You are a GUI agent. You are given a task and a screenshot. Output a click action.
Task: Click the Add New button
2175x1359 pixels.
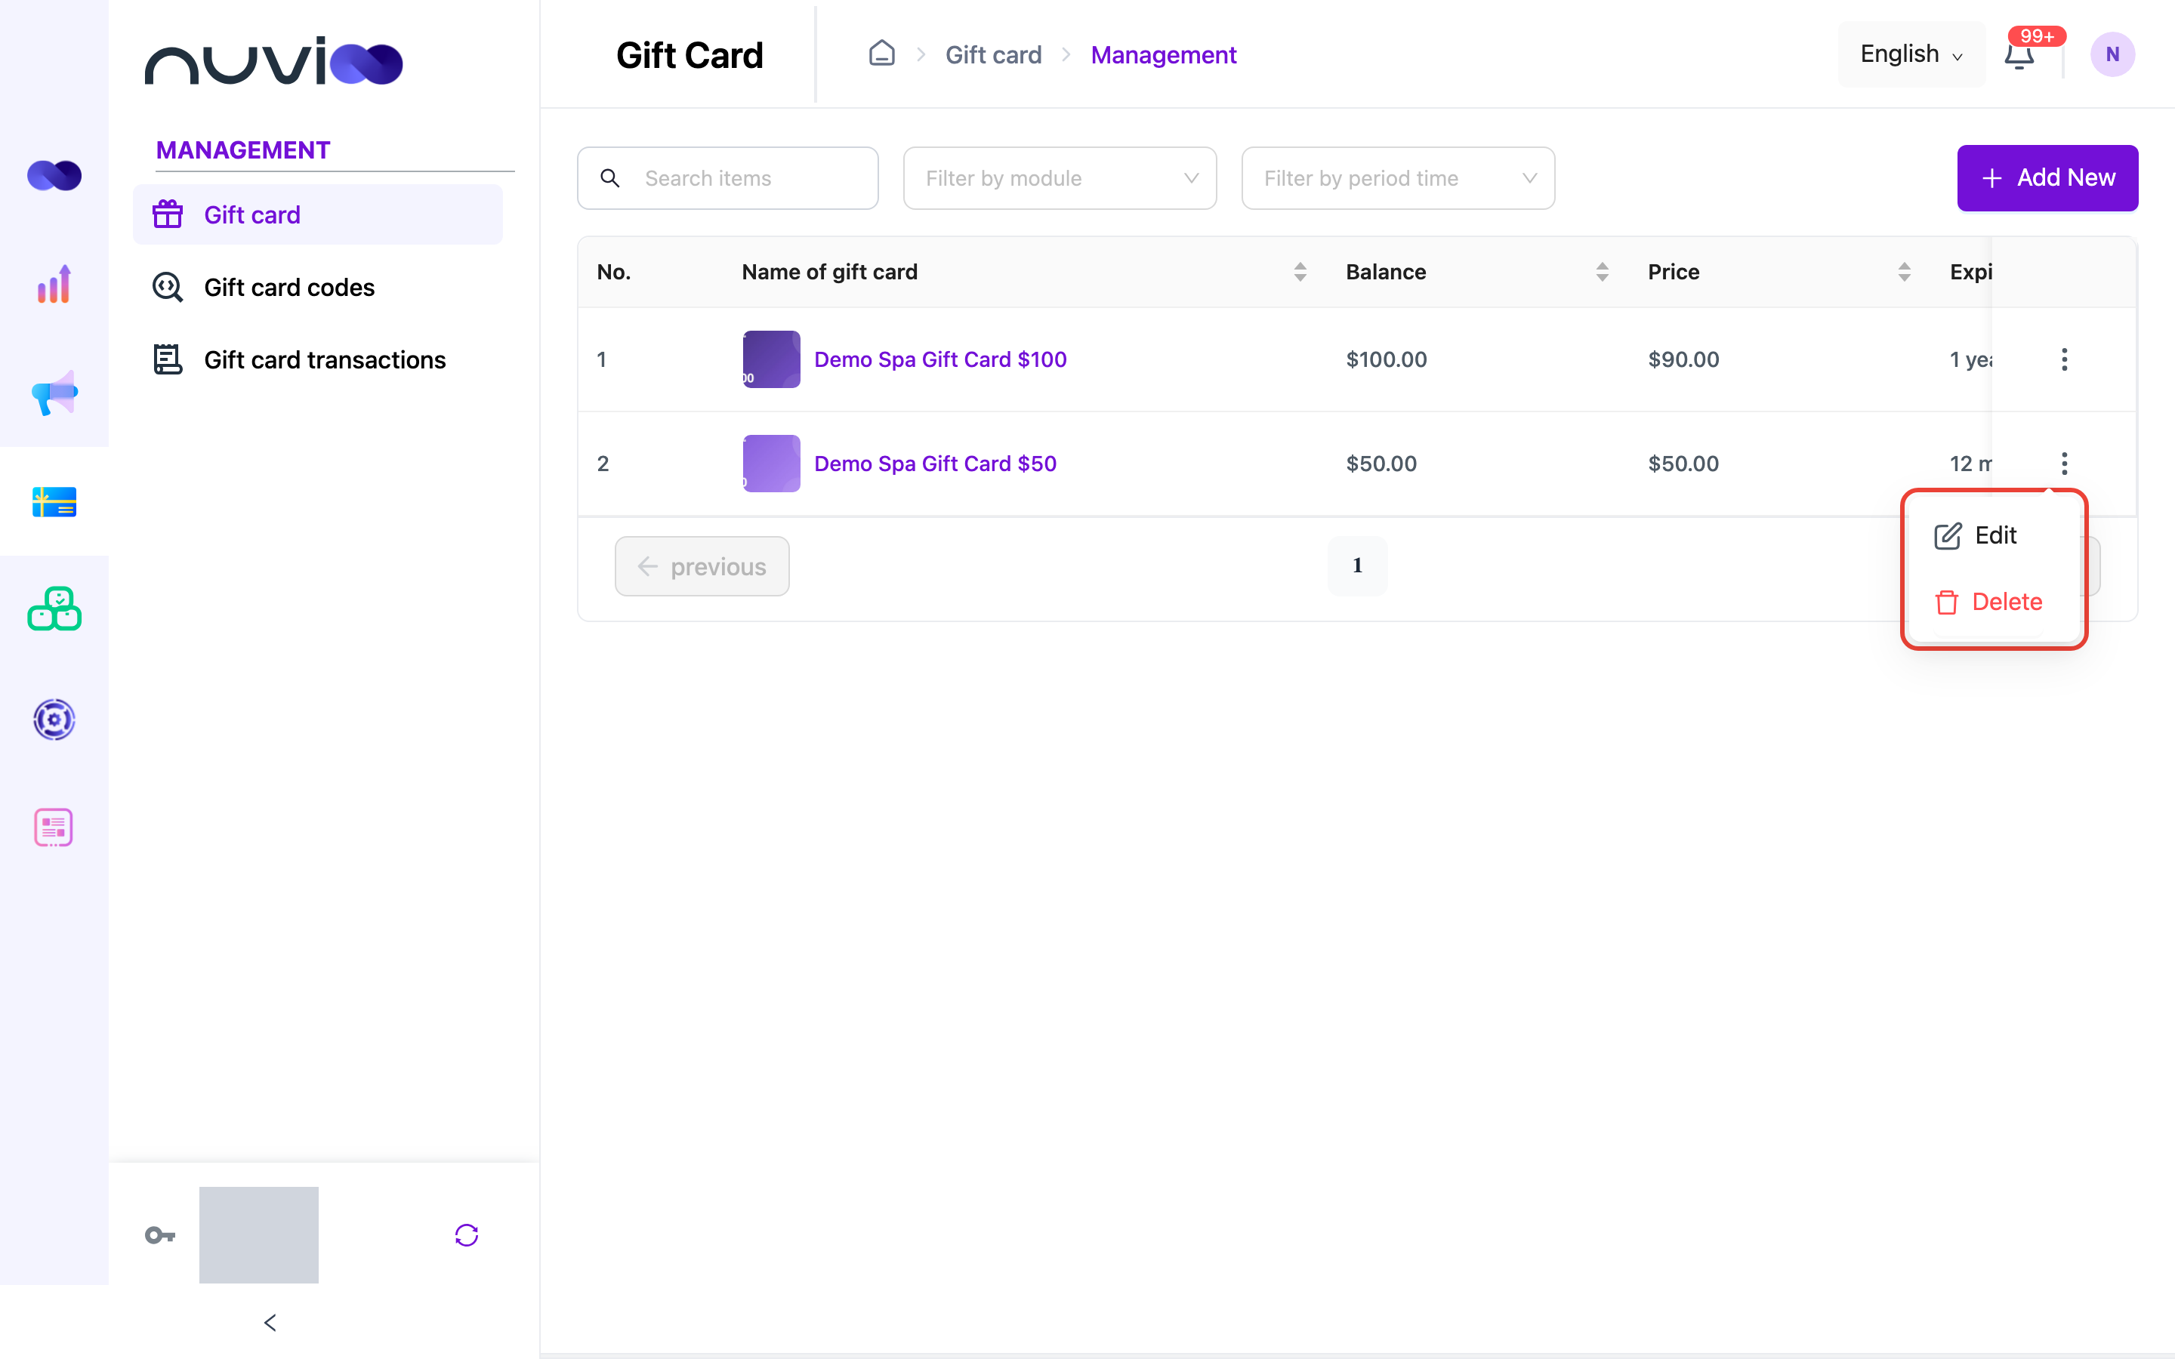click(x=2047, y=178)
